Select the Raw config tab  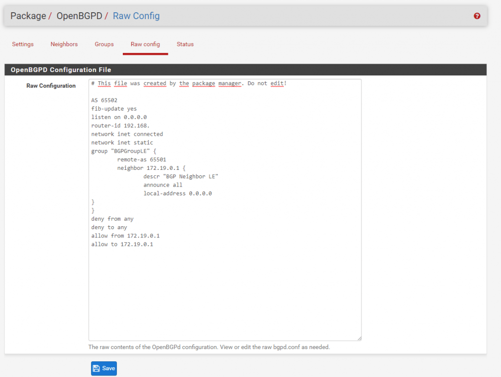tap(145, 44)
